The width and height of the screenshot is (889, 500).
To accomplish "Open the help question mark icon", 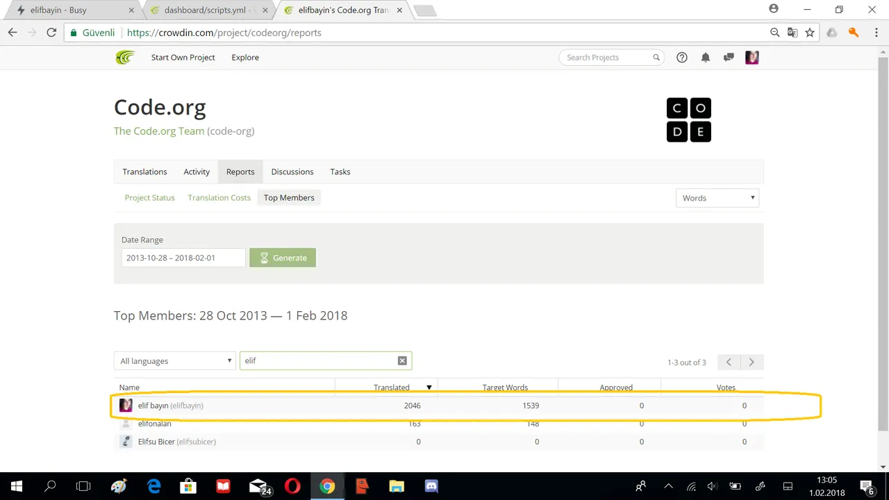I will pos(682,58).
